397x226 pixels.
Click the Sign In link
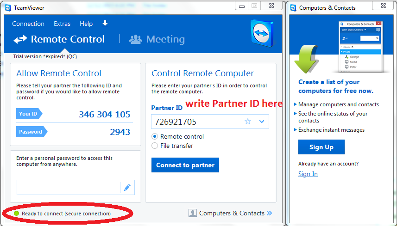pyautogui.click(x=308, y=174)
